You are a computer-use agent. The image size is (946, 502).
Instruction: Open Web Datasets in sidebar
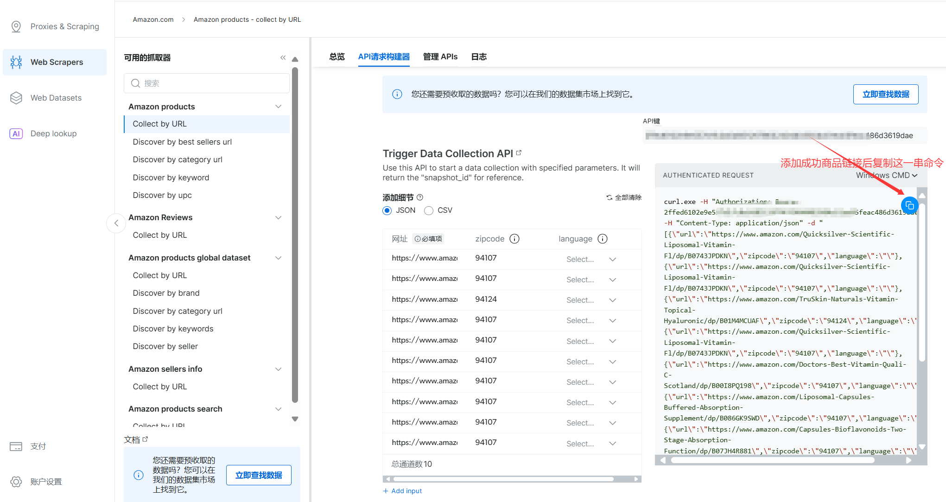55,98
